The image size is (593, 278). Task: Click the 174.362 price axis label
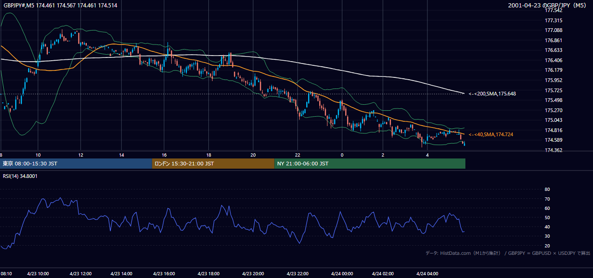click(x=554, y=150)
